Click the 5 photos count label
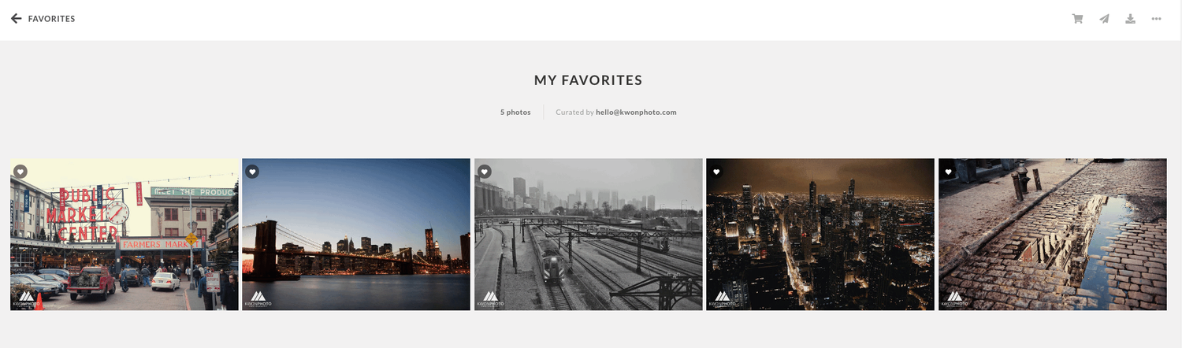Image resolution: width=1182 pixels, height=348 pixels. (x=515, y=113)
